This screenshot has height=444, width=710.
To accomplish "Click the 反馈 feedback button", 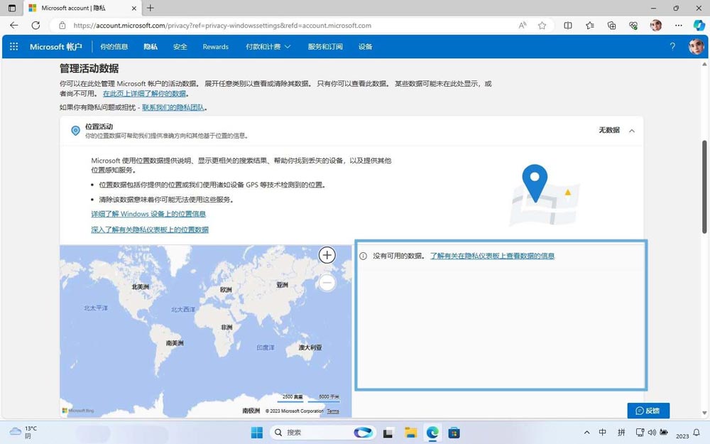I will (648, 411).
